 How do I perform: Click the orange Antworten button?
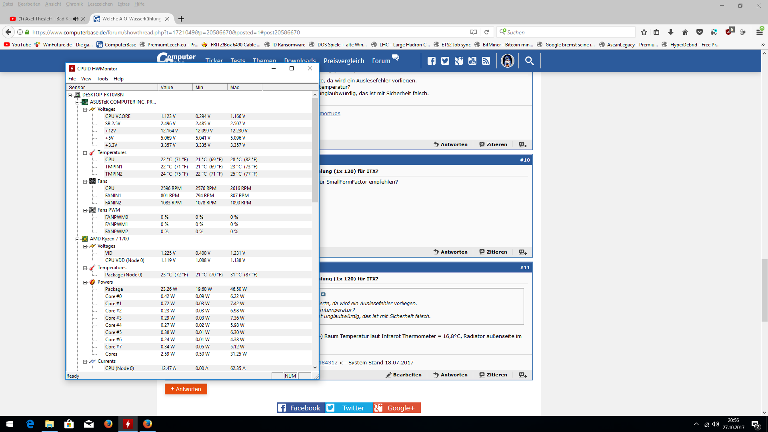186,389
